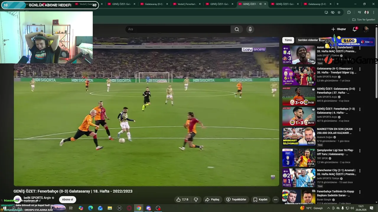Viewport: 378px width, 212px height.
Task: Open Şampiyonlar Ligi Son 16 Play-Off video
Action: point(299,158)
